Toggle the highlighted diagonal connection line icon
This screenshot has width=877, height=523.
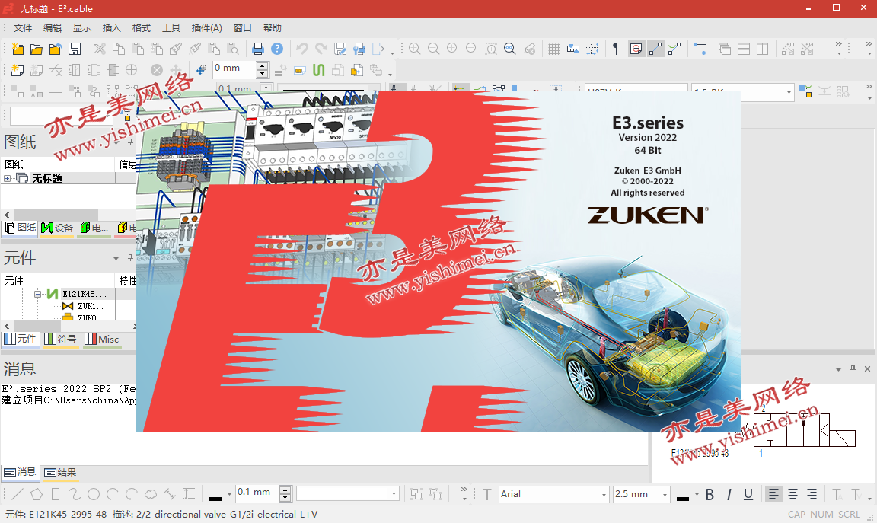click(655, 49)
